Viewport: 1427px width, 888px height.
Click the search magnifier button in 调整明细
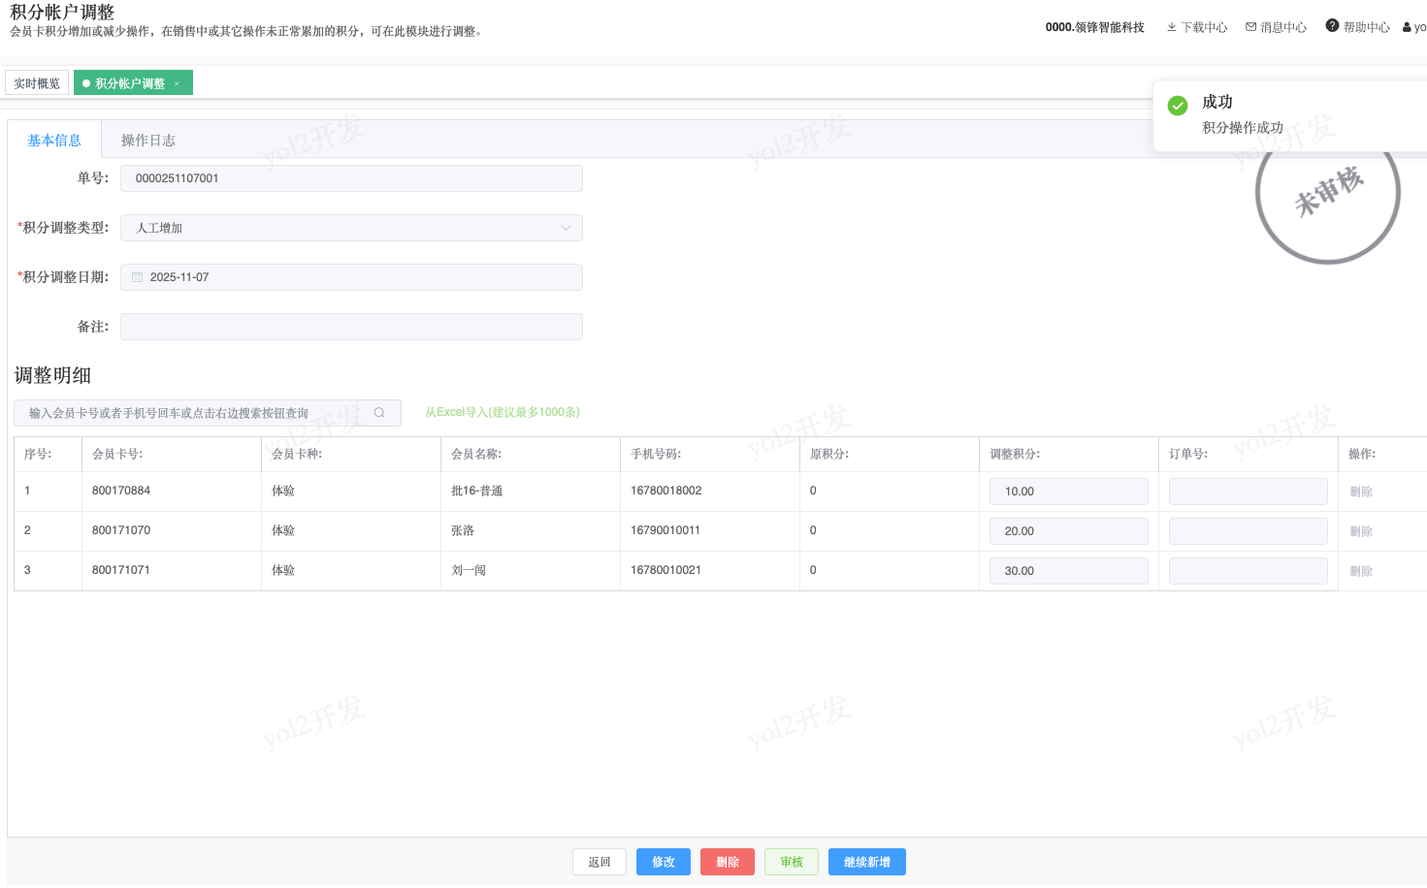[379, 413]
